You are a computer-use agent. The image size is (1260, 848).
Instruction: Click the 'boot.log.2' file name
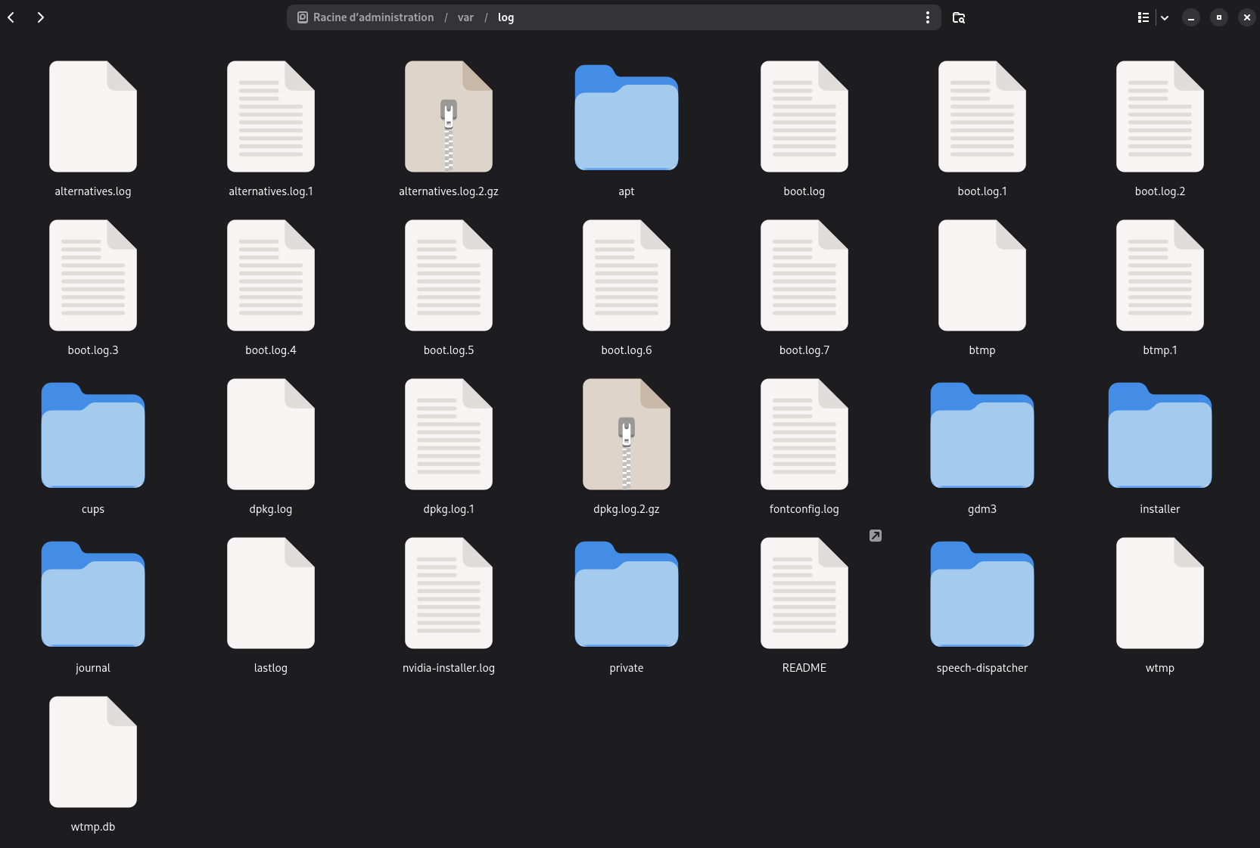tap(1160, 191)
